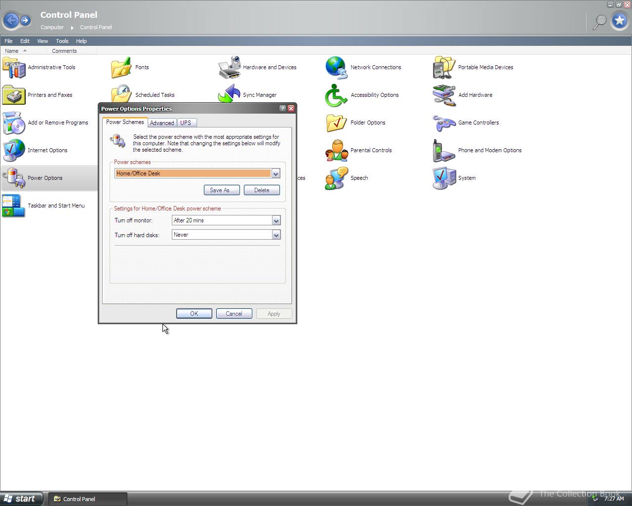Click Computer in the breadcrumb path
Viewport: 632px width, 506px height.
coord(52,27)
